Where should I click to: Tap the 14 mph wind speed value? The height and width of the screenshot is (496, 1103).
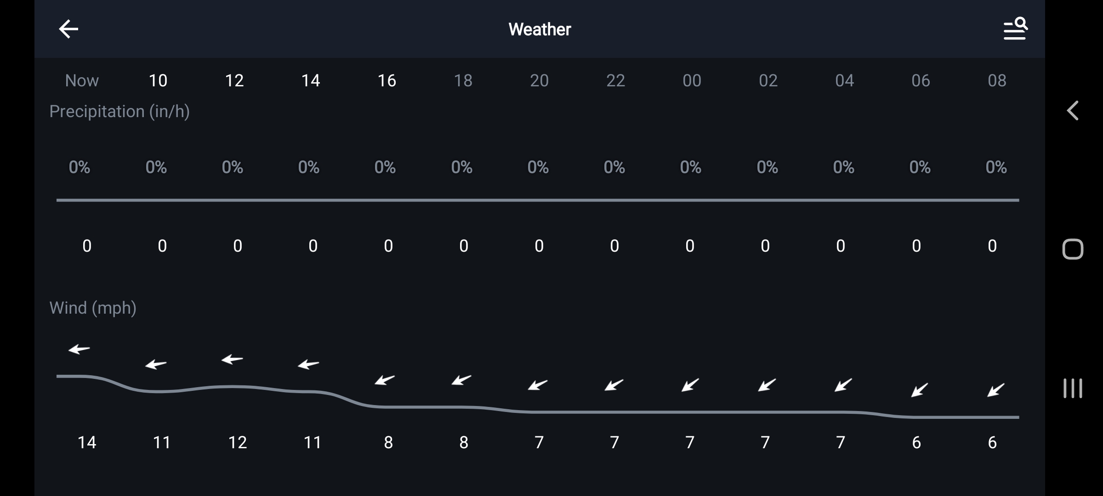pos(87,442)
